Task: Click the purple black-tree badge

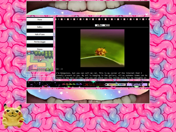Action: 137,85
